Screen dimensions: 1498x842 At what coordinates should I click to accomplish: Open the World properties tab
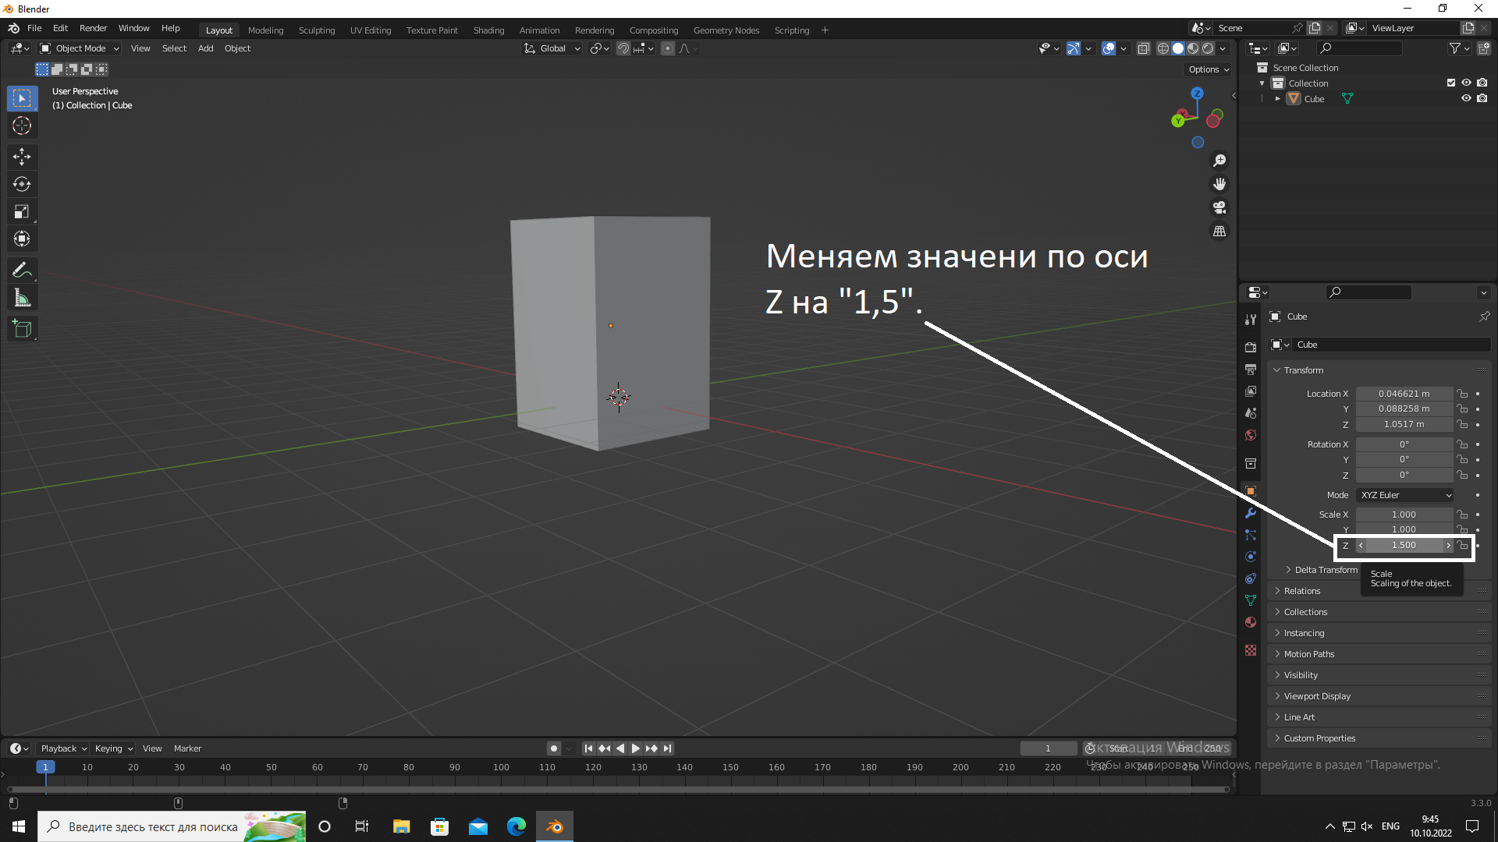coord(1251,434)
